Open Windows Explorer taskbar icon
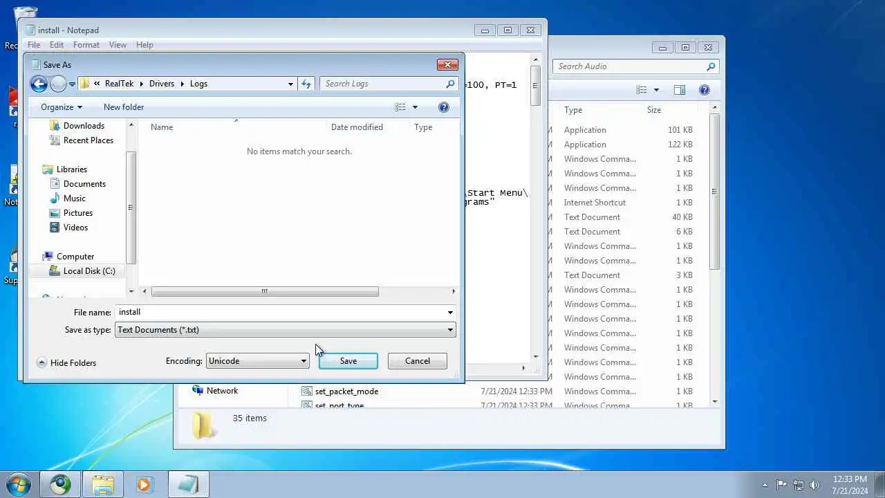The image size is (885, 498). click(103, 484)
